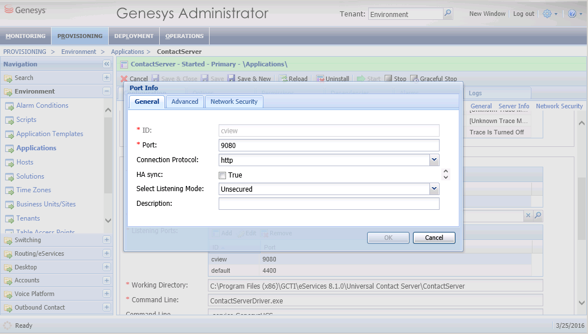
Task: Click the Port input field
Action: (x=329, y=145)
